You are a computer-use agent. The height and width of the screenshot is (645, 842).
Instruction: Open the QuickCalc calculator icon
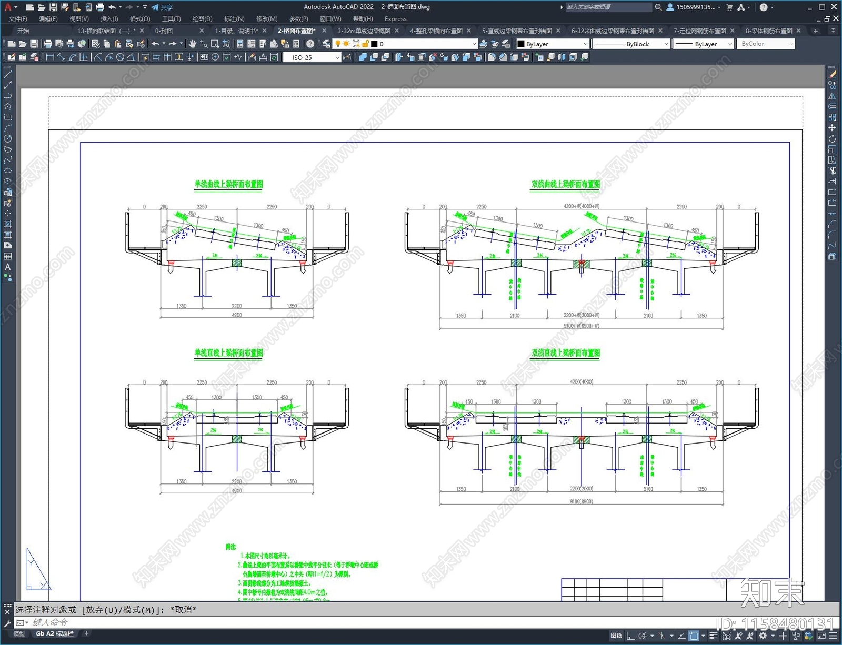coord(296,44)
